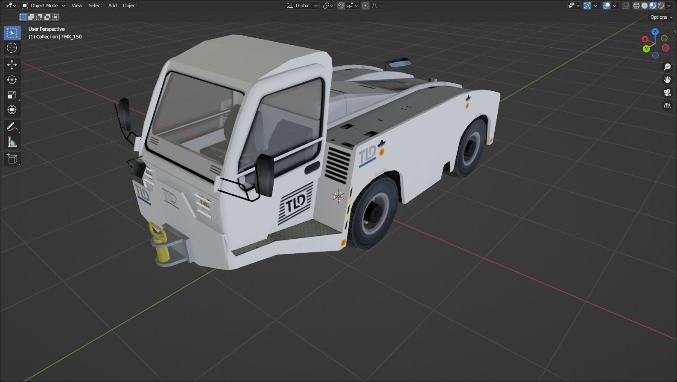Choose the extend selection mode icon
Image resolution: width=677 pixels, height=382 pixels.
(x=31, y=17)
